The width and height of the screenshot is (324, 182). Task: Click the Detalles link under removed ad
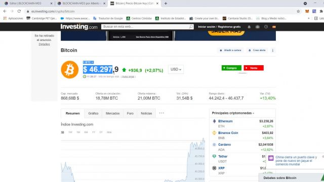(44, 44)
